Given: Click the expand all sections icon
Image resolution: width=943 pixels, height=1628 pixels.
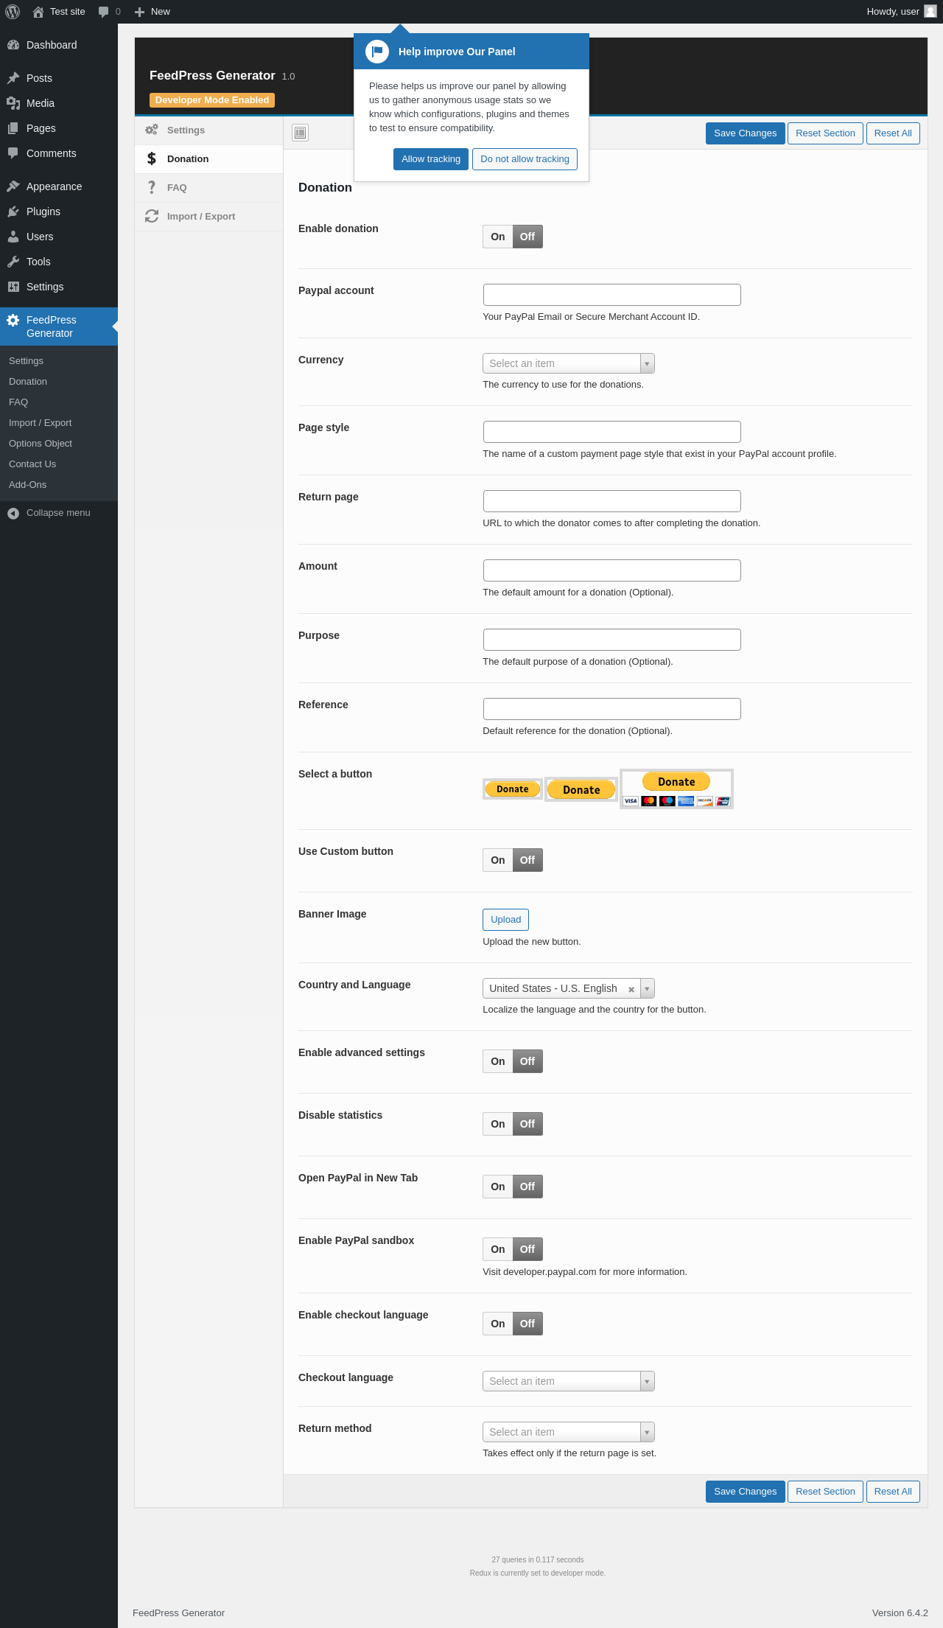Looking at the screenshot, I should [300, 133].
